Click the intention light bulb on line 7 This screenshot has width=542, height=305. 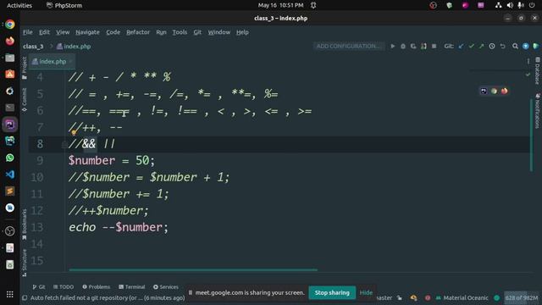(x=74, y=132)
